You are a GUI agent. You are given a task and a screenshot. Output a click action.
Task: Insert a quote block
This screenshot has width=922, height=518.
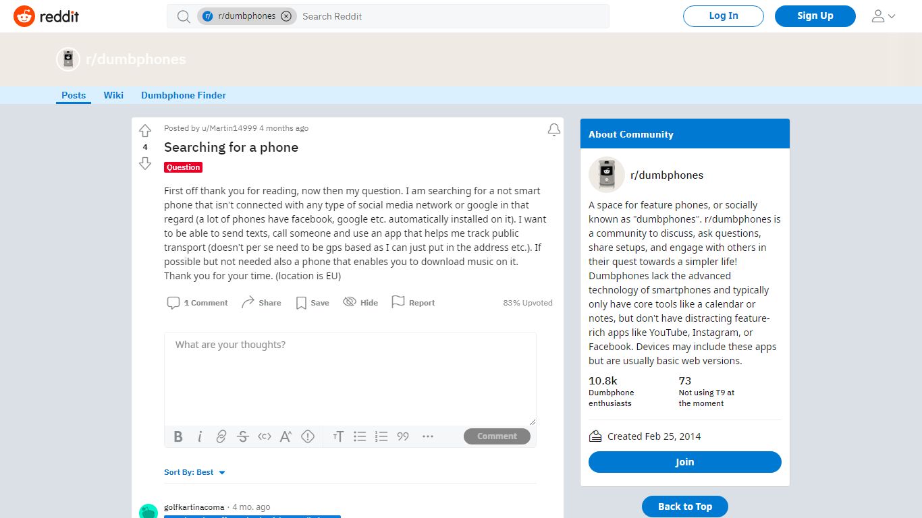(403, 436)
